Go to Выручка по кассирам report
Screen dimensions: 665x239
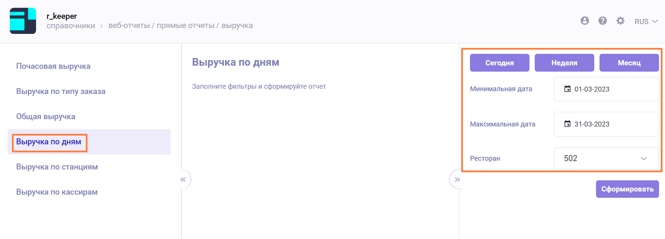pos(57,192)
